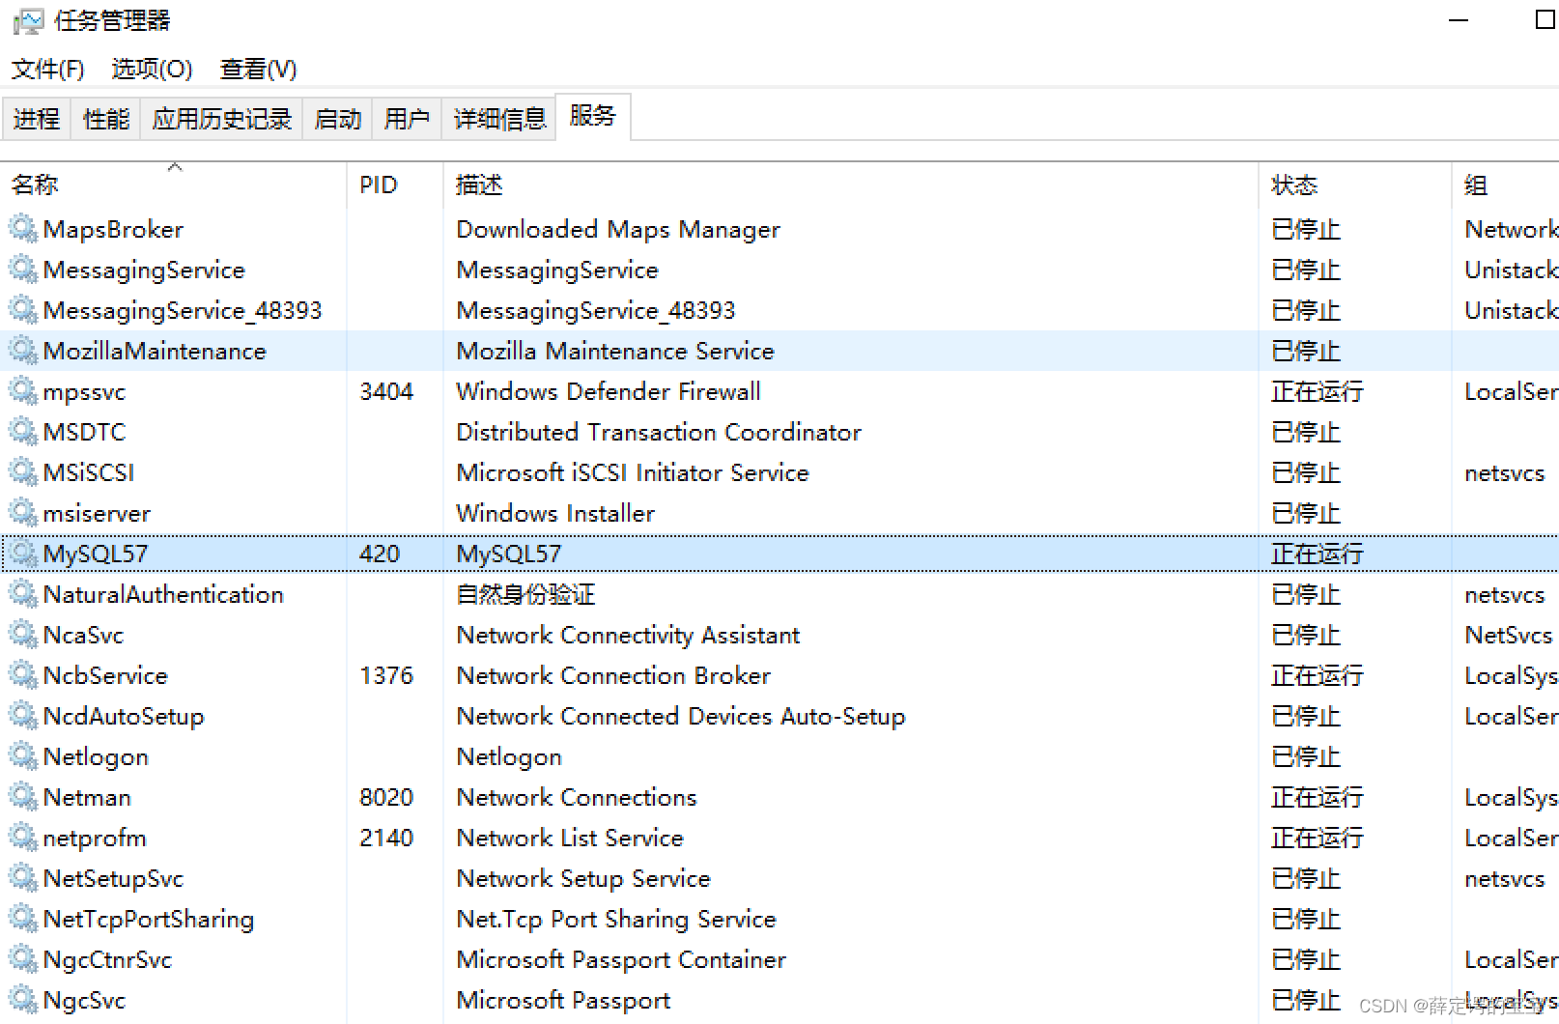
Task: Click the gear icon beside MozillaMaintenance
Action: coord(22,351)
